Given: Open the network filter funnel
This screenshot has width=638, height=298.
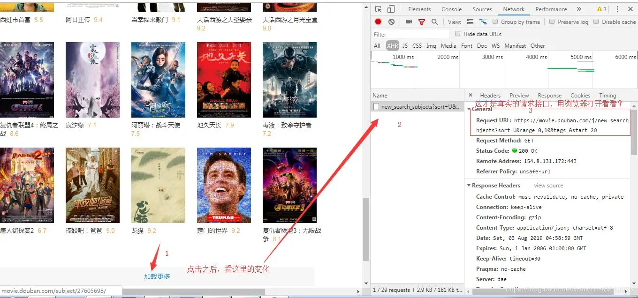Looking at the screenshot, I should pyautogui.click(x=422, y=22).
